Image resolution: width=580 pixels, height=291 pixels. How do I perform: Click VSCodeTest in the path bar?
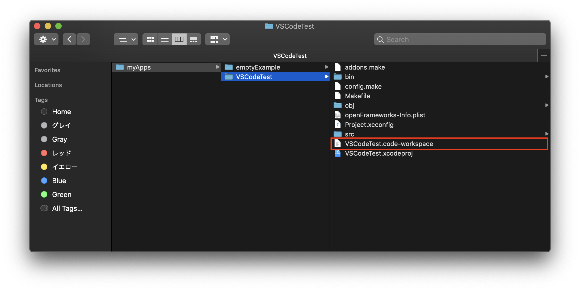coord(290,56)
